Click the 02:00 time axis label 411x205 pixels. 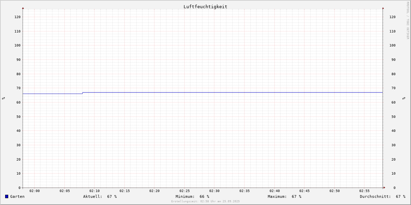click(x=35, y=191)
